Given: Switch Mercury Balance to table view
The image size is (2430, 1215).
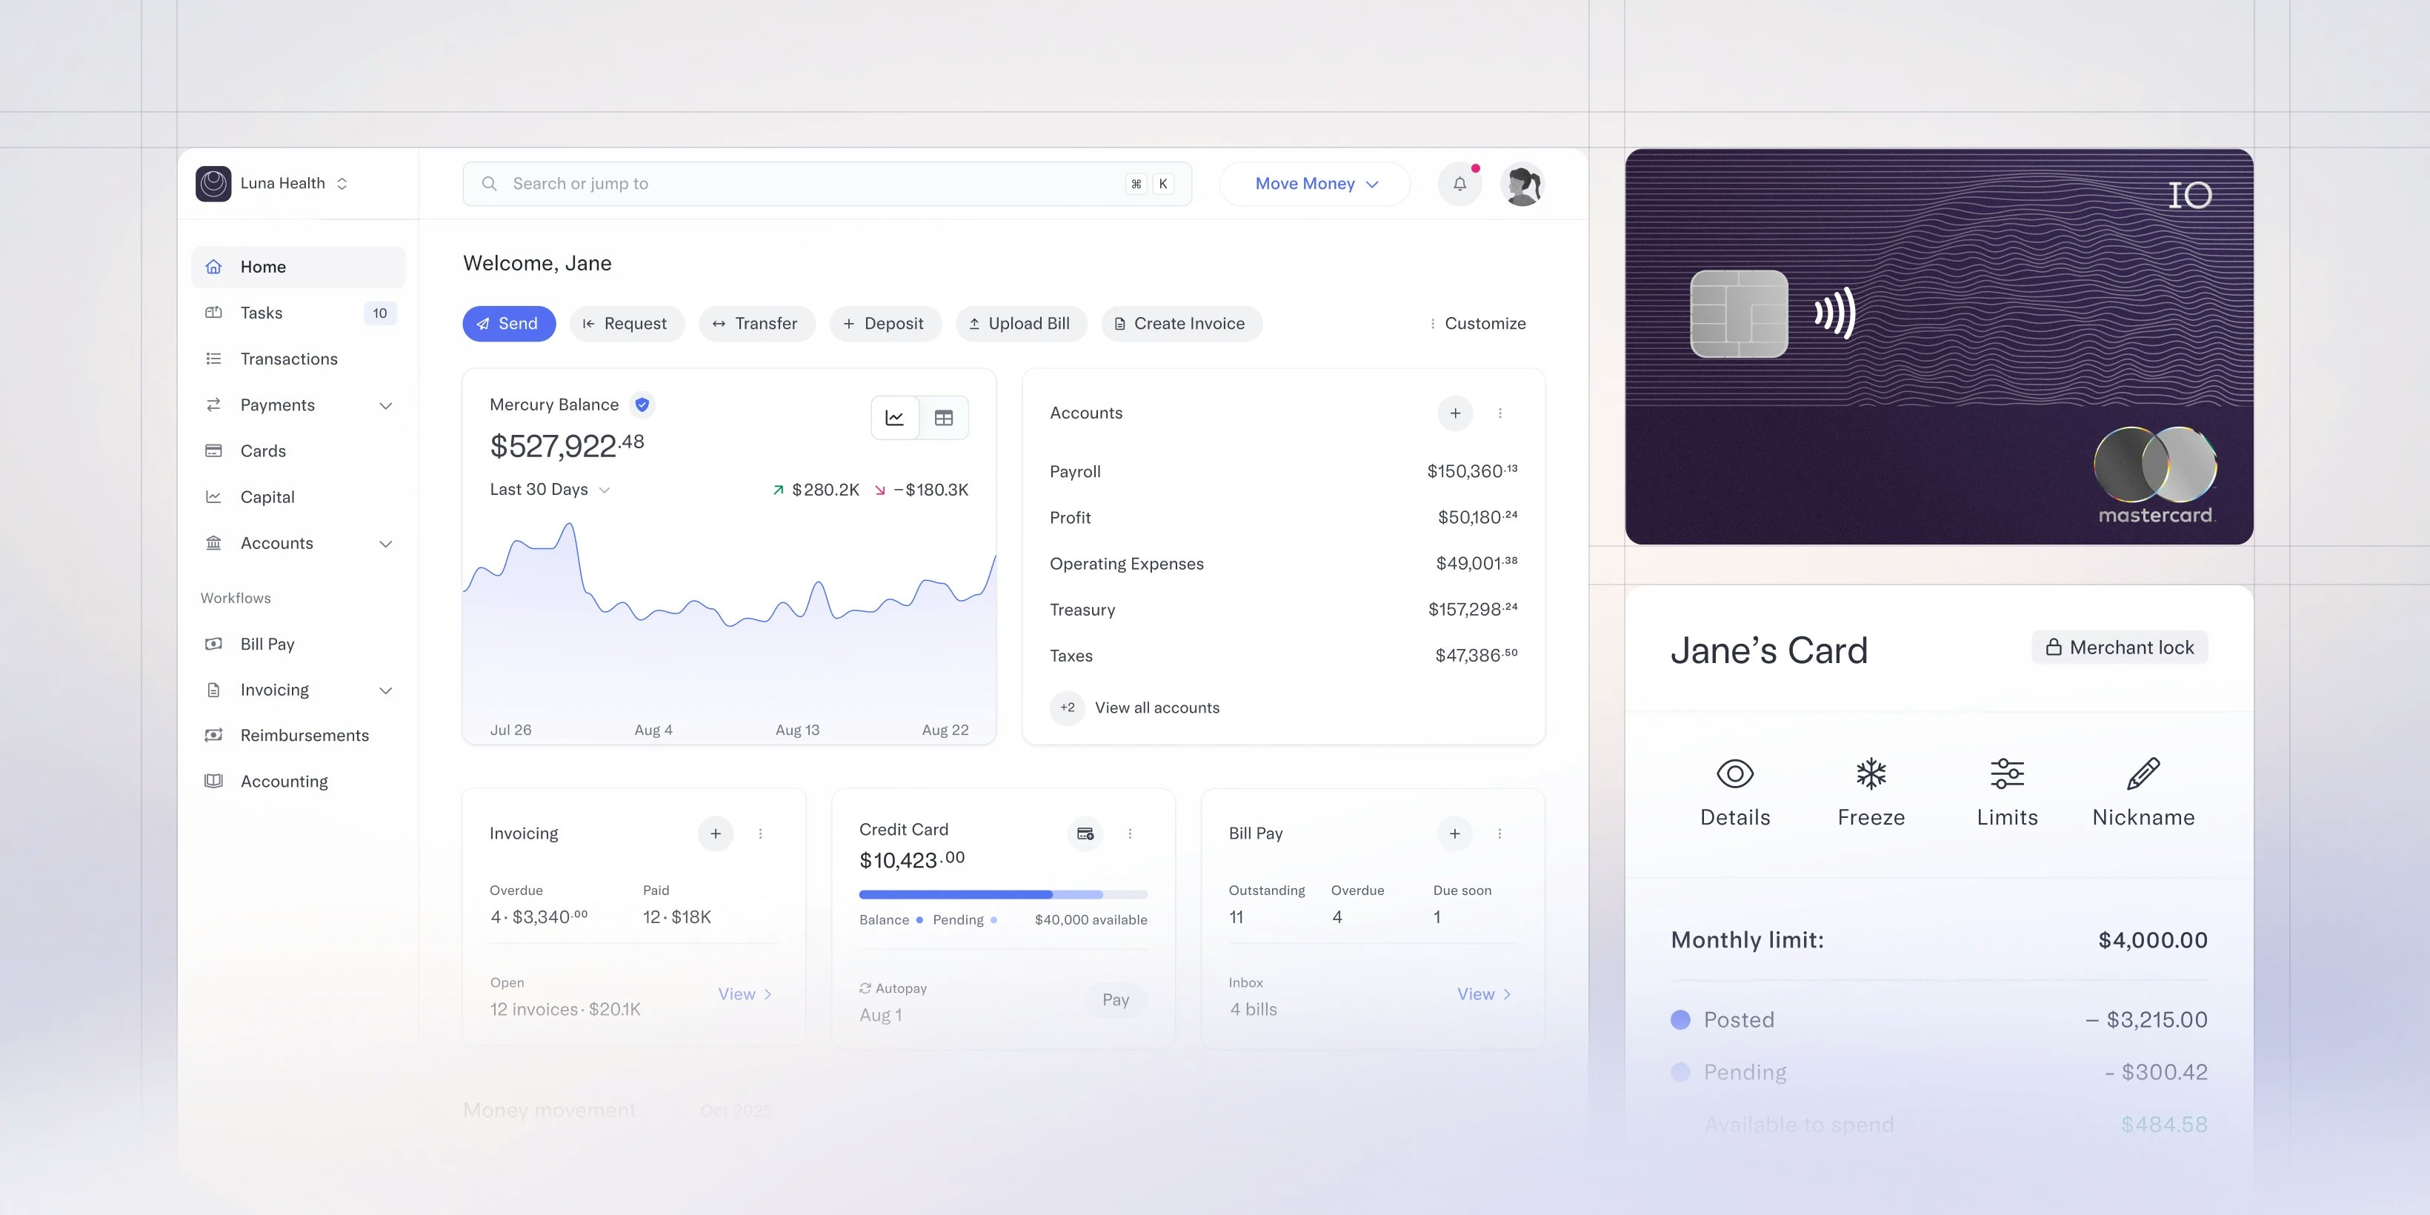Looking at the screenshot, I should click(x=945, y=417).
